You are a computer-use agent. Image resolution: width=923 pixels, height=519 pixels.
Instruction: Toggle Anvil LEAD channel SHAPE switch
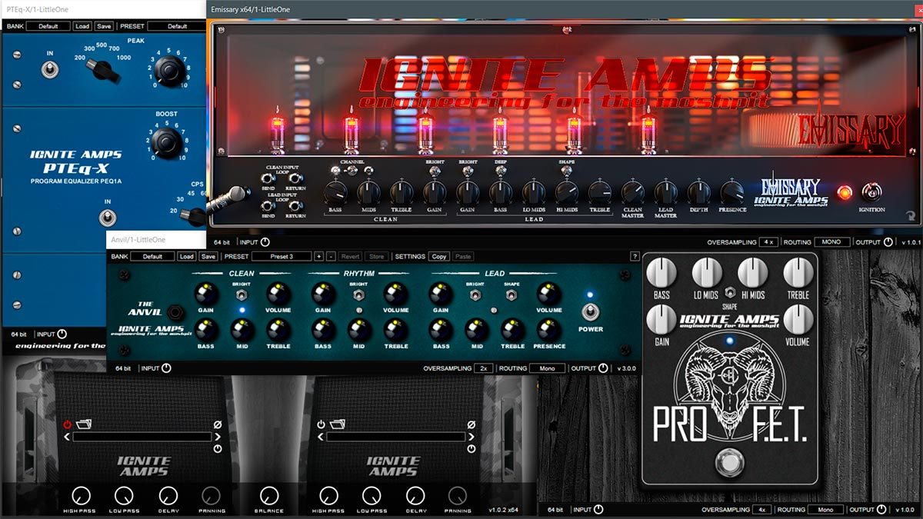point(513,295)
